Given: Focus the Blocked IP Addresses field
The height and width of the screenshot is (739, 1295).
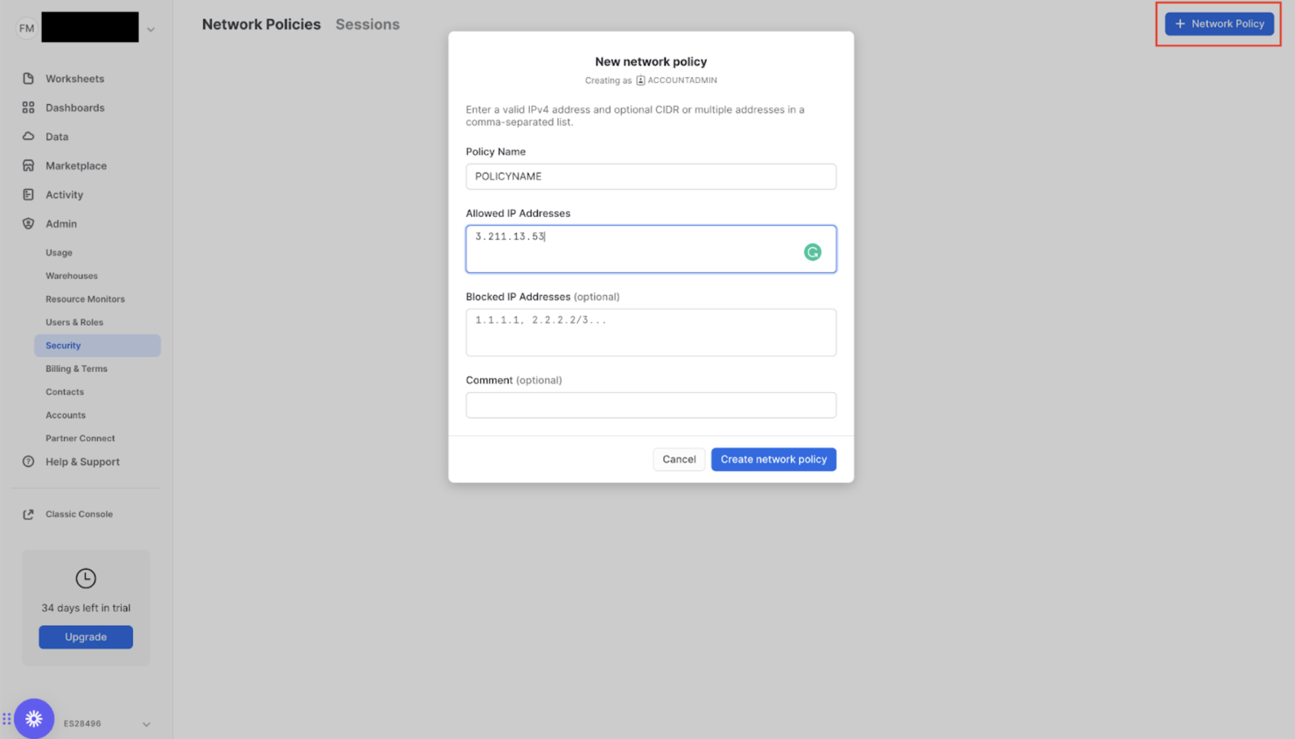Looking at the screenshot, I should 650,332.
